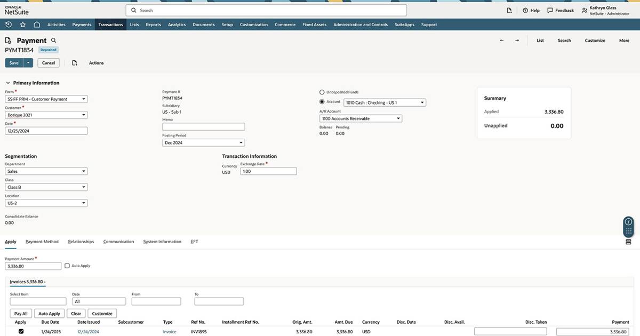The image size is (640, 336).
Task: Collapse the Primary Information section
Action: click(x=8, y=83)
